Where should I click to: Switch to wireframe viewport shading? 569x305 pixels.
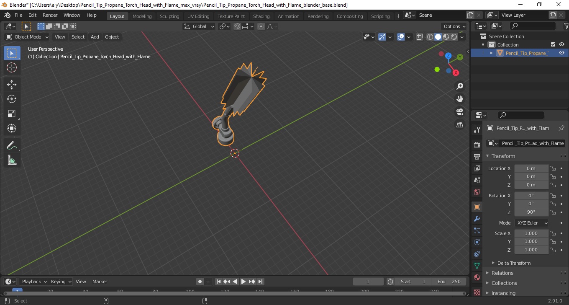coord(430,37)
